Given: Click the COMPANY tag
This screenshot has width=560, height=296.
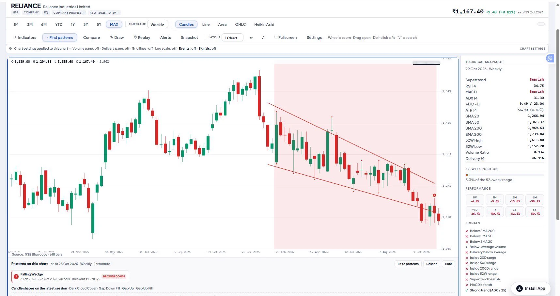Looking at the screenshot, I should 31,12.
